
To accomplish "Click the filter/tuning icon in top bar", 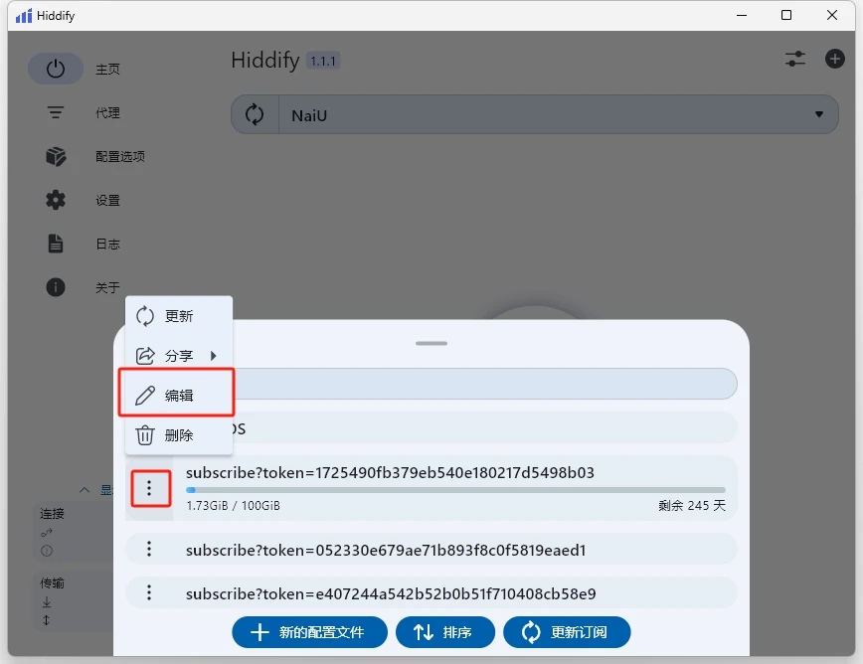I will tap(794, 59).
